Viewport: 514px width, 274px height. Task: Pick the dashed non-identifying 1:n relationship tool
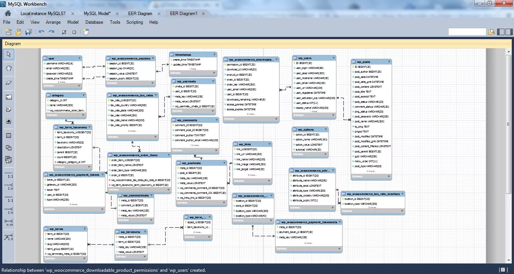coord(9,187)
